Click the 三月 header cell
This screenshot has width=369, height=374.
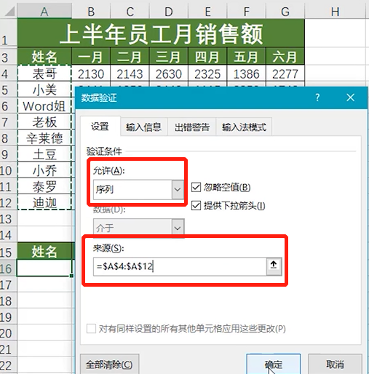[169, 57]
